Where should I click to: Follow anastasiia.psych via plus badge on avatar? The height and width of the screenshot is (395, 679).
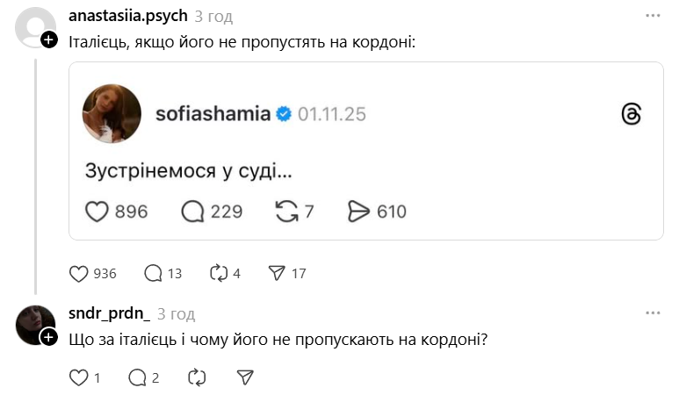pyautogui.click(x=50, y=39)
